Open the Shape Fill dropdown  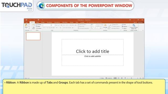115,25
